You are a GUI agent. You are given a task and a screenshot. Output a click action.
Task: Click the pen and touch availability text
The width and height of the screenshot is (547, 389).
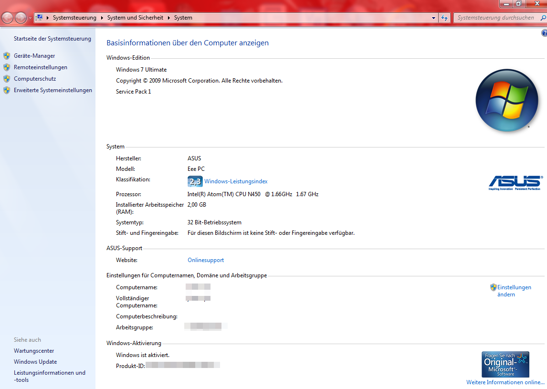[271, 233]
